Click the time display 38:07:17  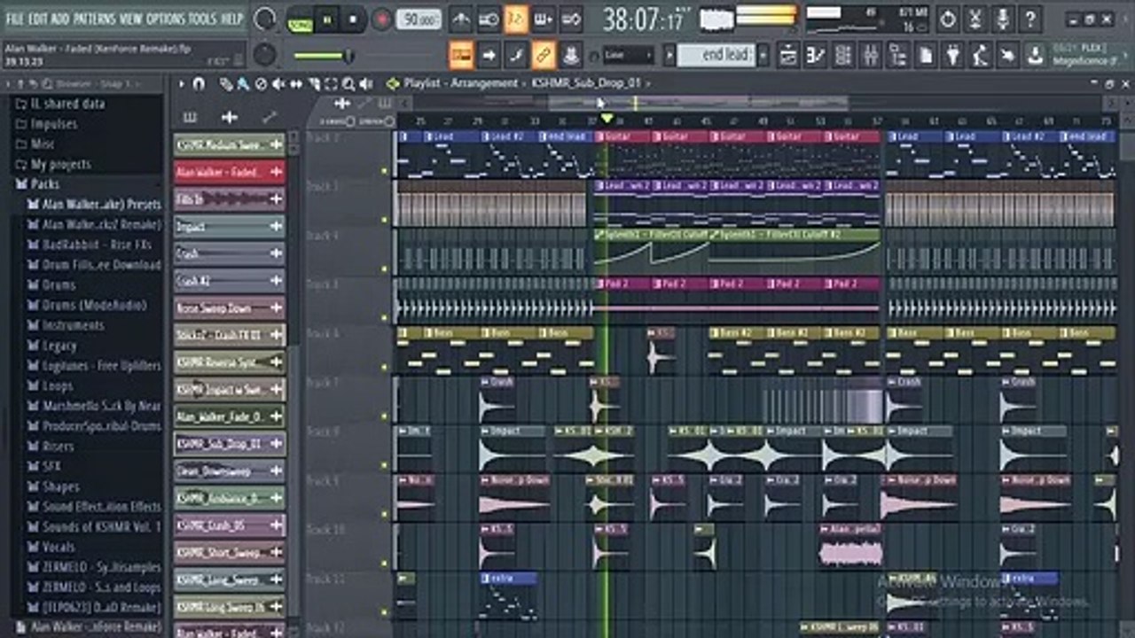click(644, 19)
